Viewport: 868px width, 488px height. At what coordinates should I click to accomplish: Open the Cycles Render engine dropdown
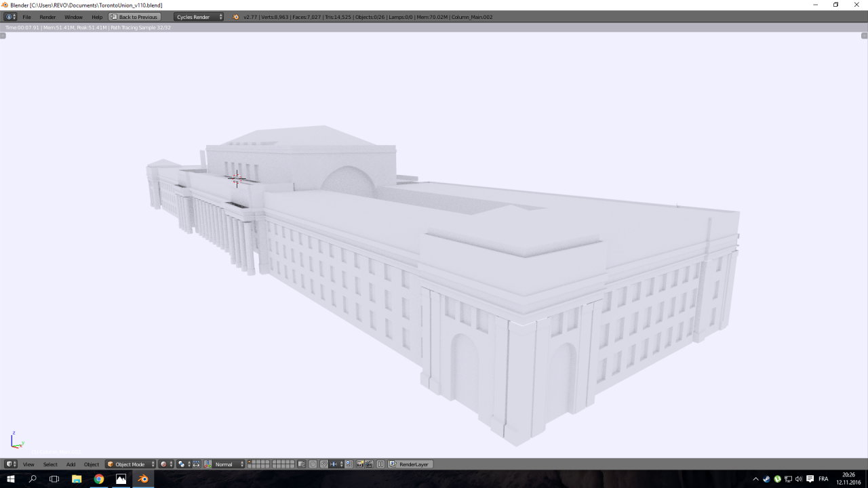click(x=199, y=17)
